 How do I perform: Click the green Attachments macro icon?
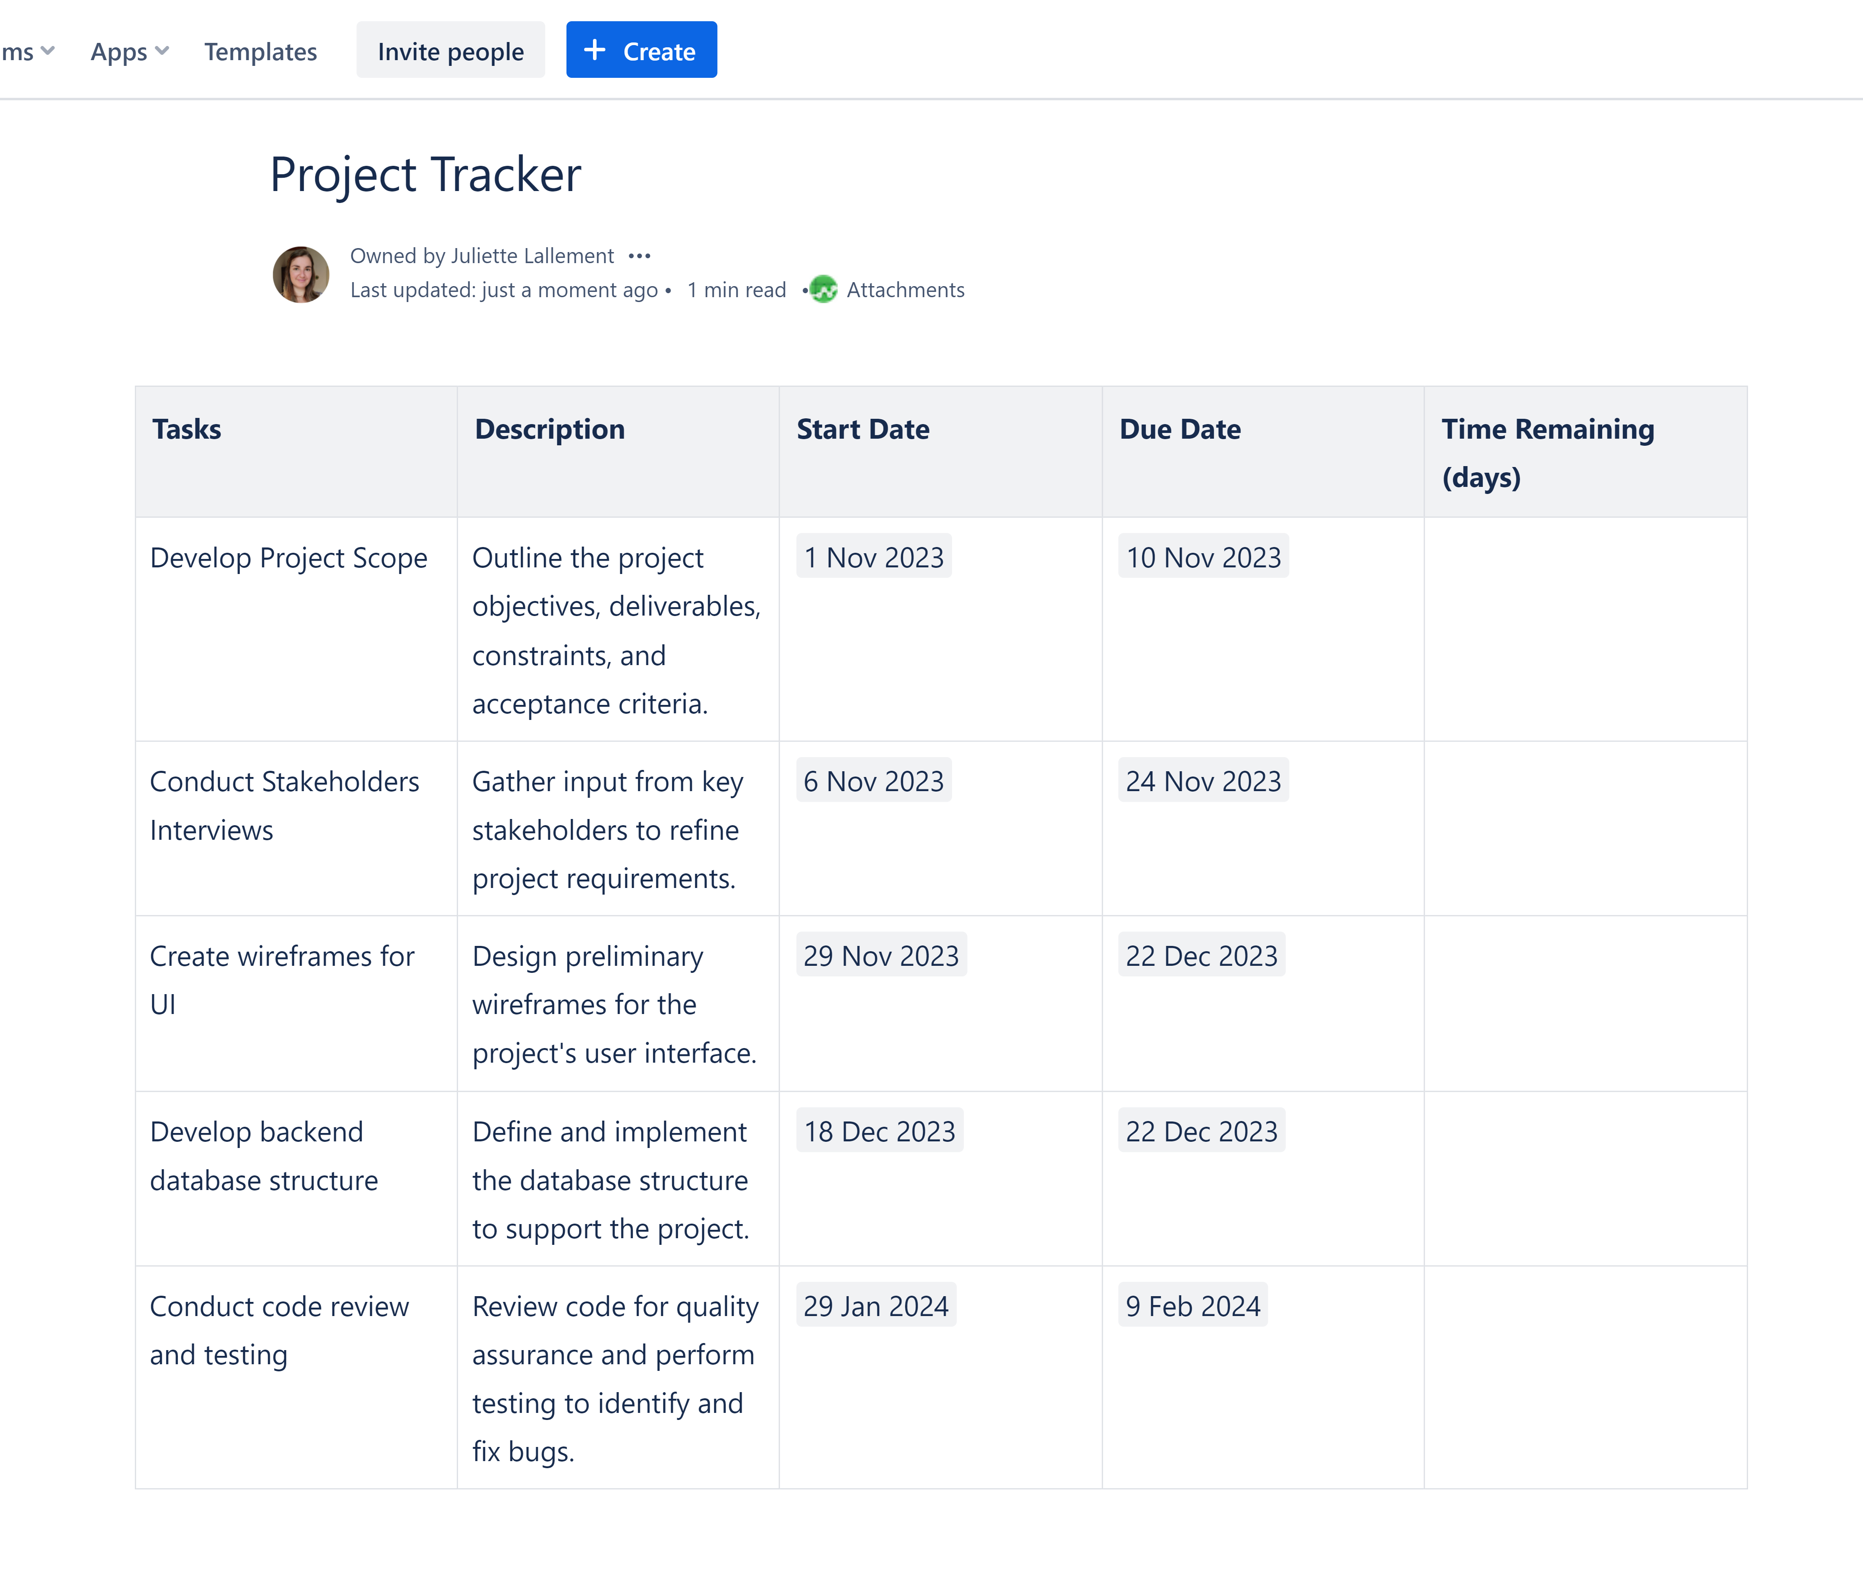(823, 290)
